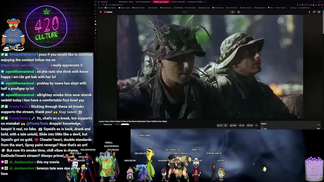Click the browser sidebar X (Twitter) icon

click(x=95, y=33)
